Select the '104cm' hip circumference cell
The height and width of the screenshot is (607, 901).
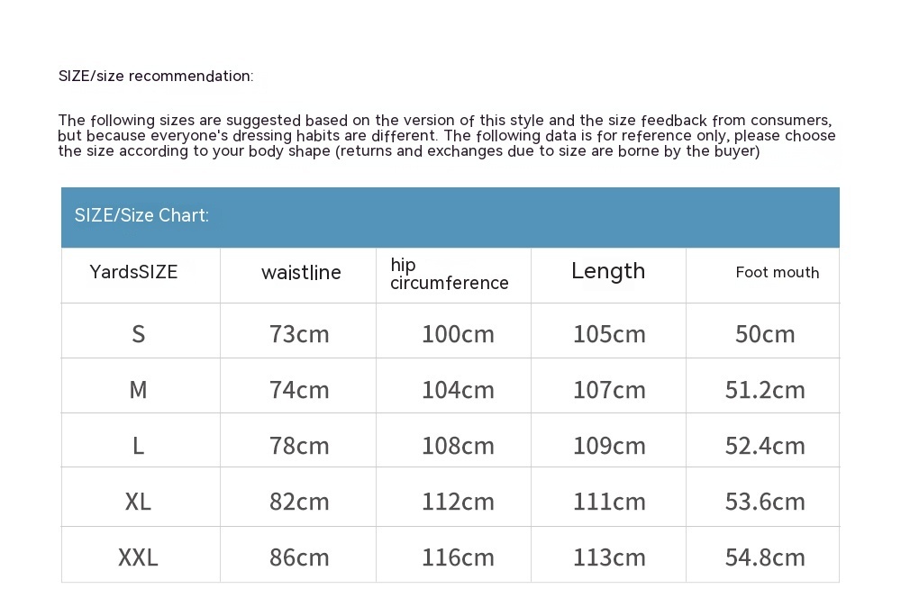[458, 390]
